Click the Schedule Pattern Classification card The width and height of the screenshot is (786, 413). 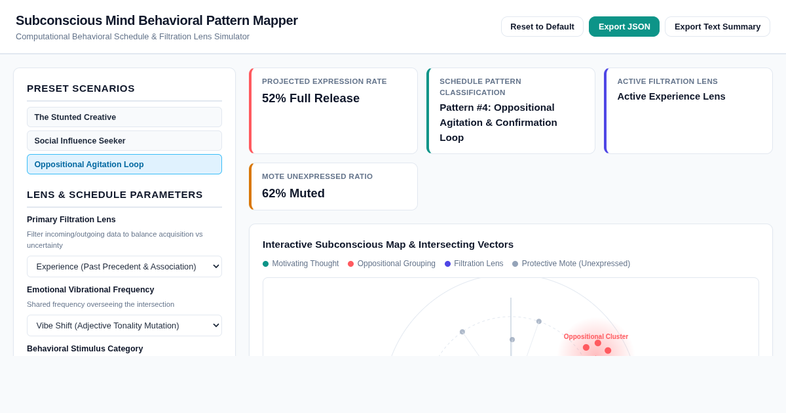coord(511,111)
